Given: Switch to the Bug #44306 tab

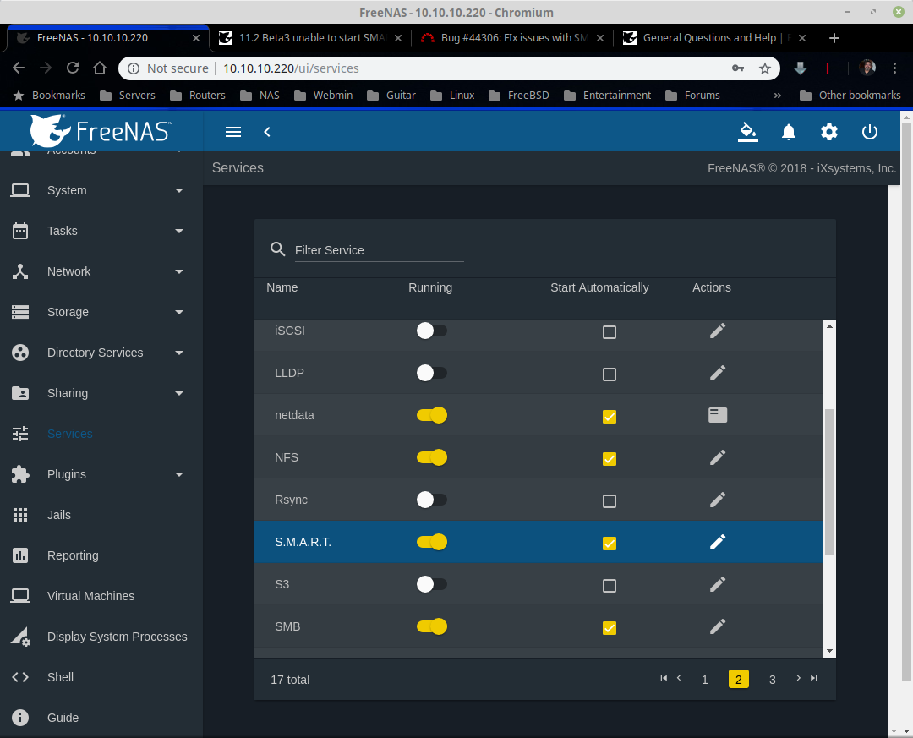Looking at the screenshot, I should click(511, 38).
